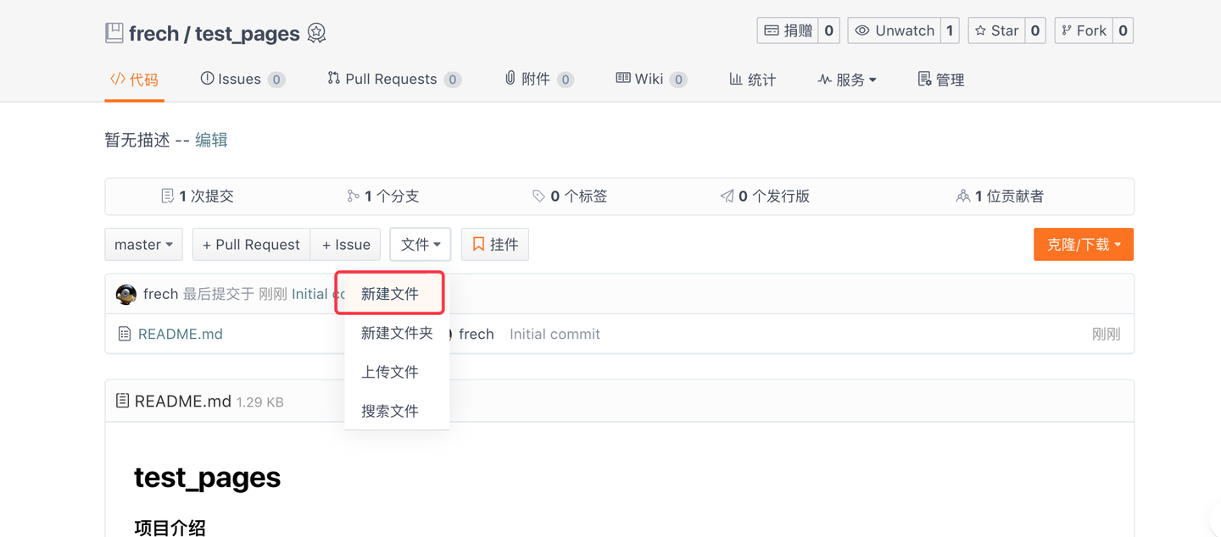Click the 挂件 bookmark widget toggle
The width and height of the screenshot is (1221, 537).
pos(494,244)
